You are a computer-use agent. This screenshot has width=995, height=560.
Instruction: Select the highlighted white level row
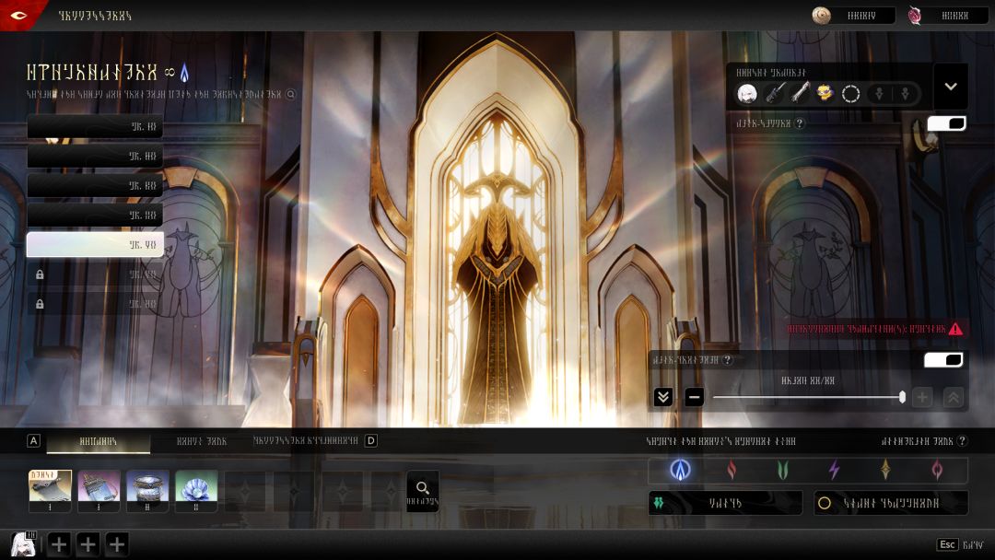click(x=95, y=244)
